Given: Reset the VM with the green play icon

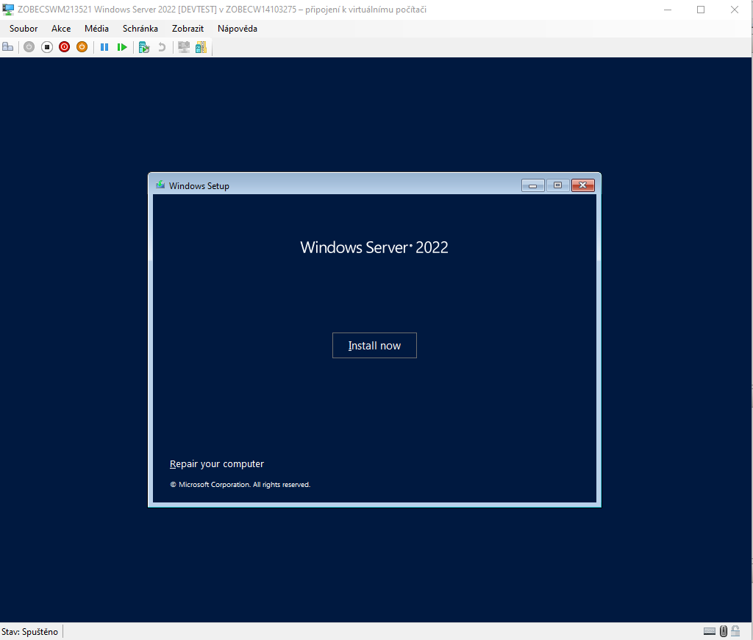Looking at the screenshot, I should click(x=122, y=47).
